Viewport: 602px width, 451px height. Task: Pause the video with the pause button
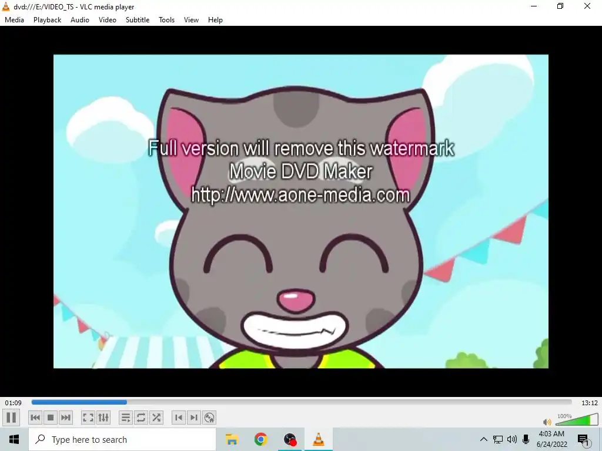[12, 418]
